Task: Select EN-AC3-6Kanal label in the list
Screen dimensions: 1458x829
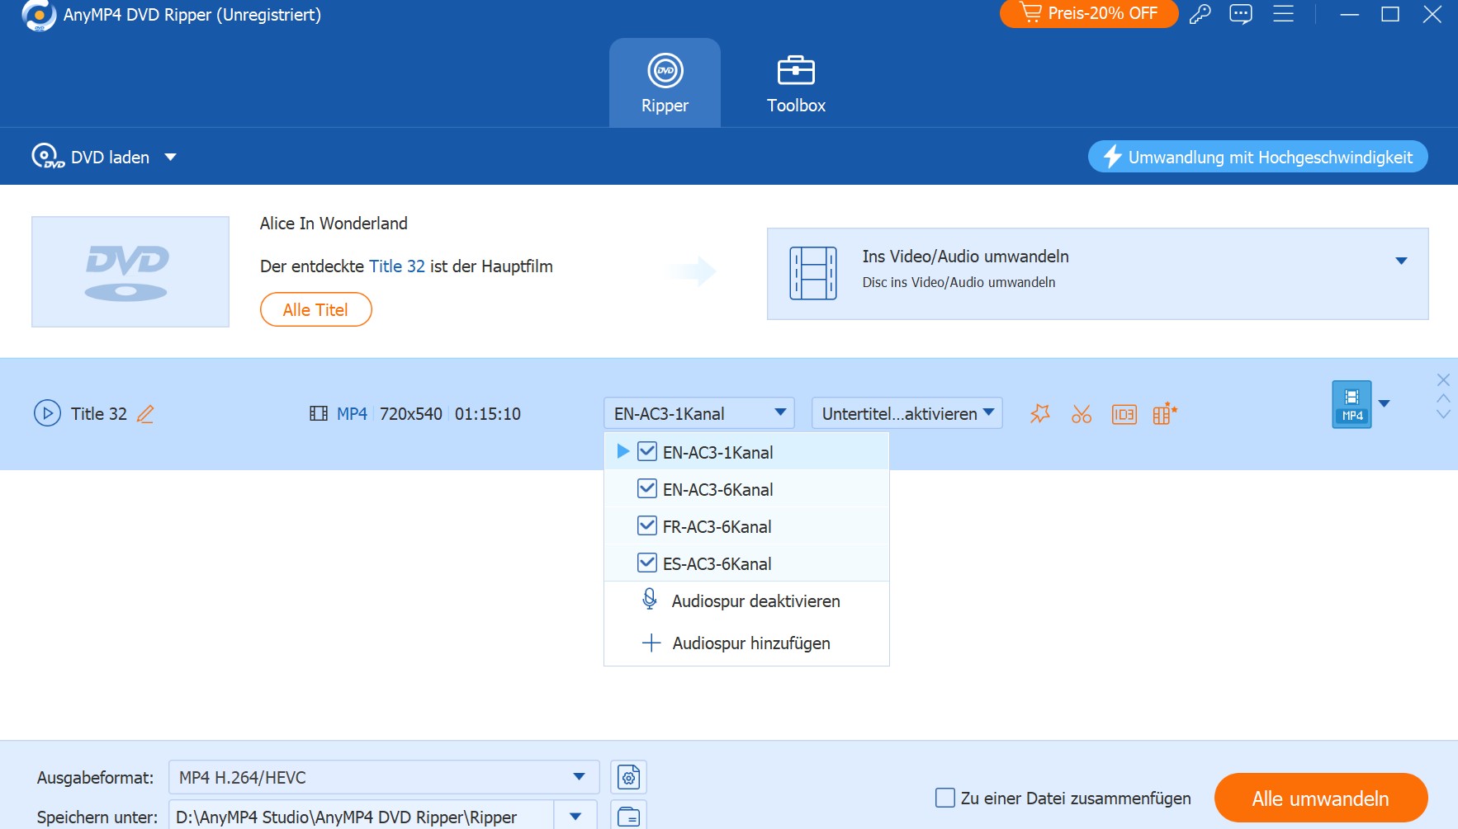Action: pos(718,490)
